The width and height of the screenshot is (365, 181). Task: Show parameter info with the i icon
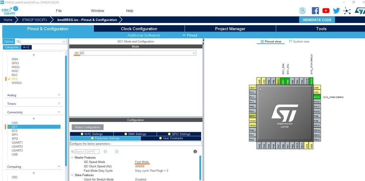pyautogui.click(x=195, y=152)
